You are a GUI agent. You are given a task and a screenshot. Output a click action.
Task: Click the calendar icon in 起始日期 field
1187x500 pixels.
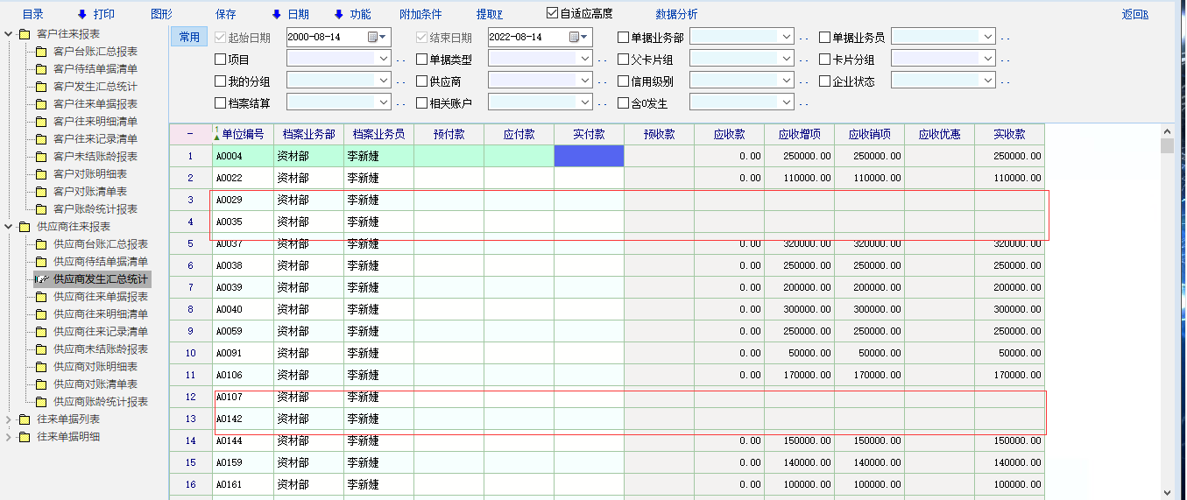click(x=373, y=38)
